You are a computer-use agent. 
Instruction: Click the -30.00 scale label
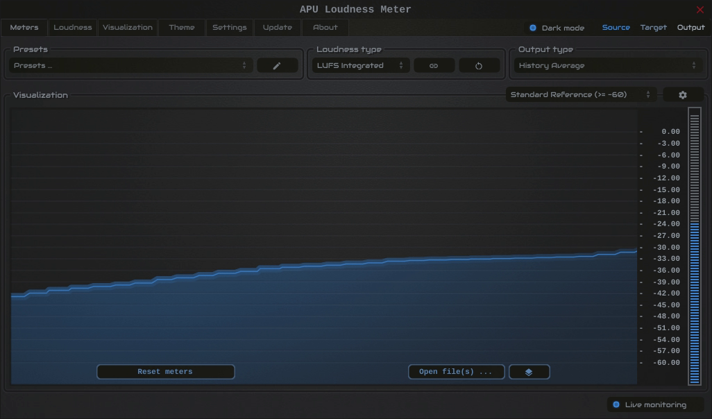(666, 248)
